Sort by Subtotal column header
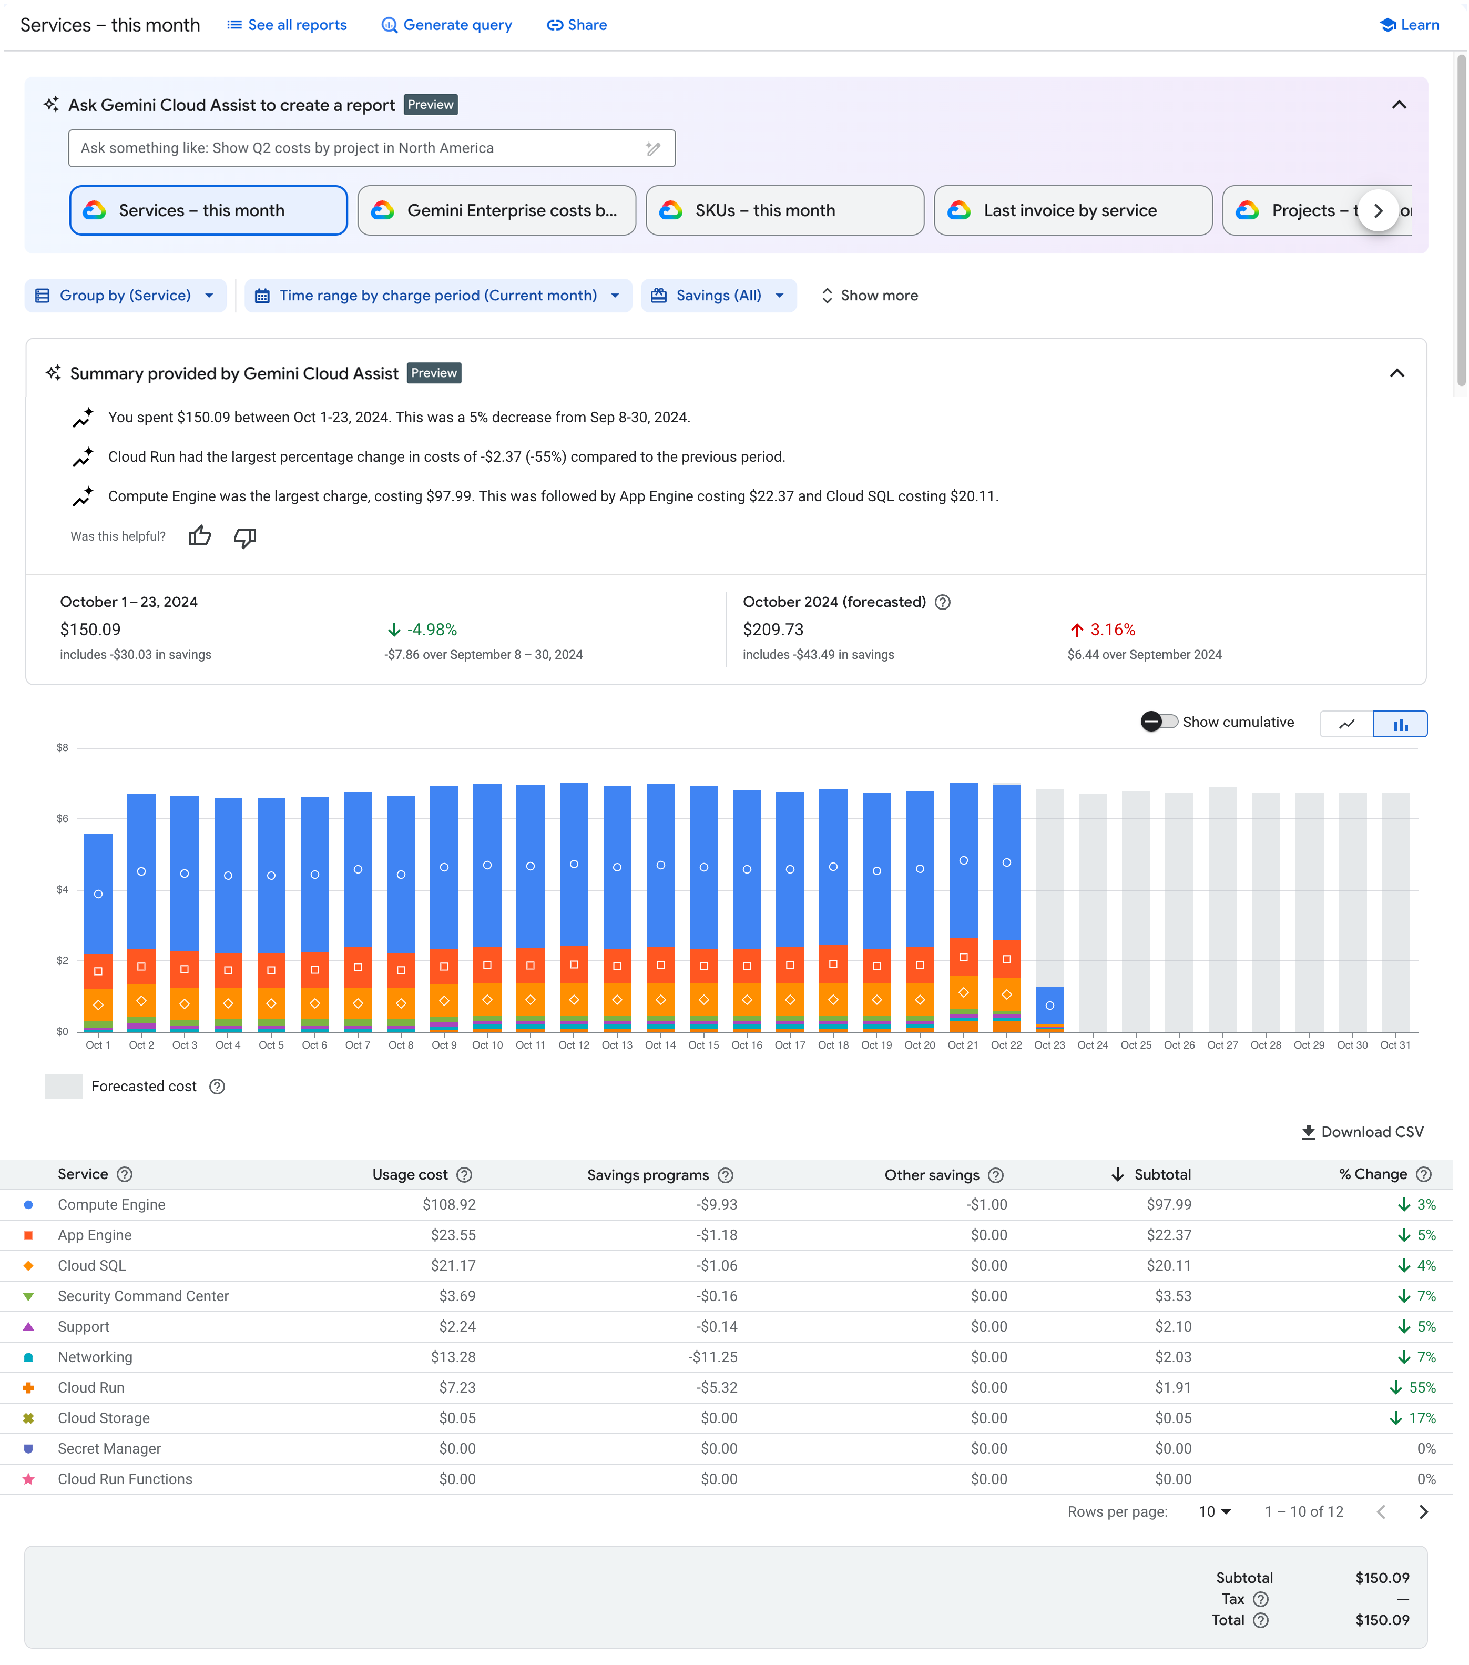The width and height of the screenshot is (1469, 1665). tap(1151, 1175)
